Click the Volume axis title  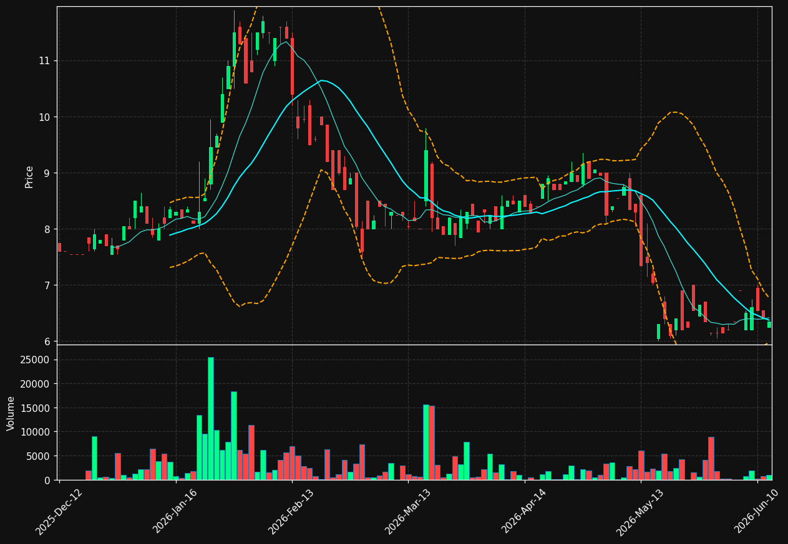(11, 413)
